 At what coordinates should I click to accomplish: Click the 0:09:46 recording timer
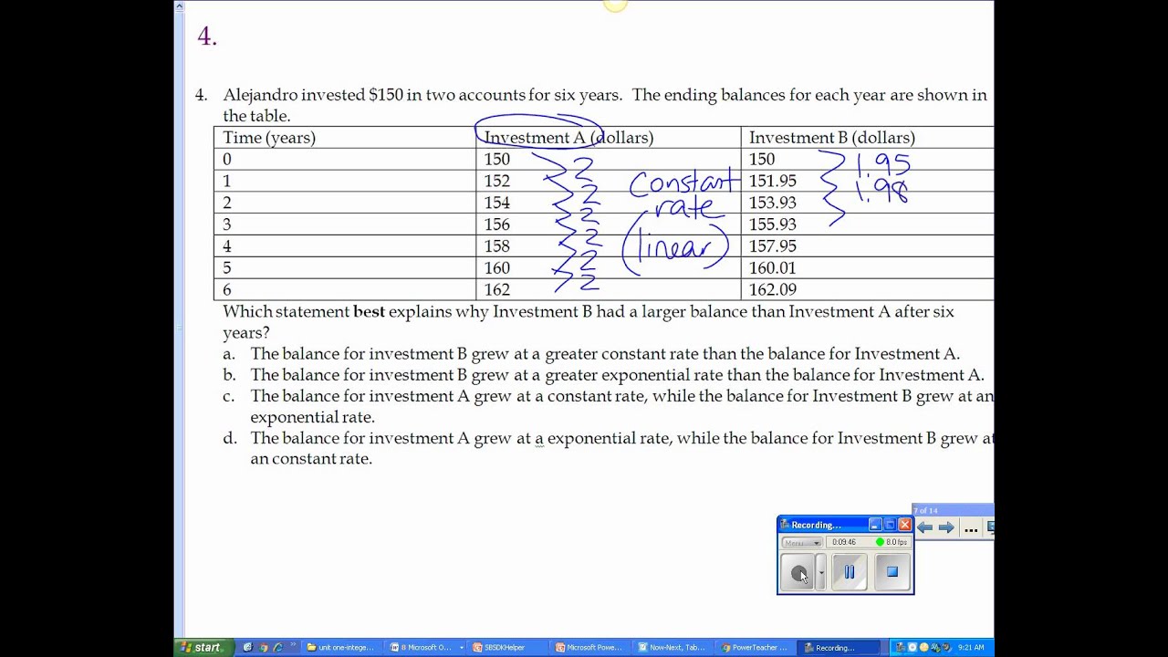(844, 542)
